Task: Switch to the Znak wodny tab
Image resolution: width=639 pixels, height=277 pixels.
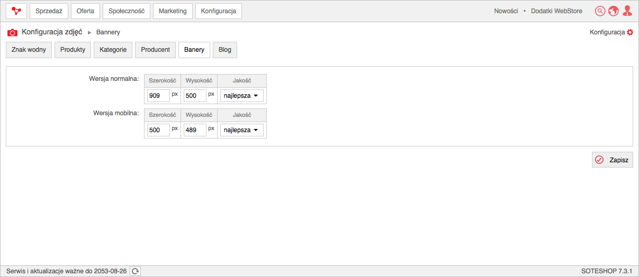Action: [x=29, y=50]
